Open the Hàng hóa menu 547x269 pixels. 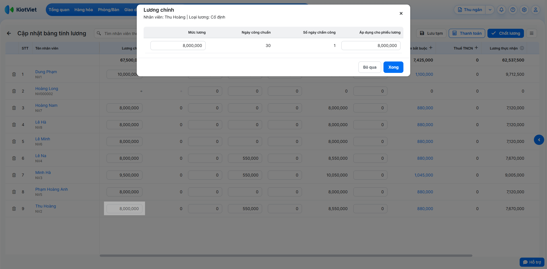tap(83, 10)
